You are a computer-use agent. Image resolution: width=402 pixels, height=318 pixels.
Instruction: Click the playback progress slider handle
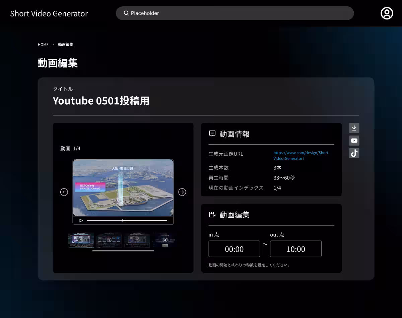coord(123,220)
